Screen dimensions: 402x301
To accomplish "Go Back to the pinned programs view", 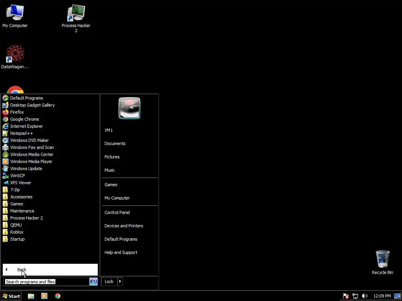I will [x=50, y=270].
